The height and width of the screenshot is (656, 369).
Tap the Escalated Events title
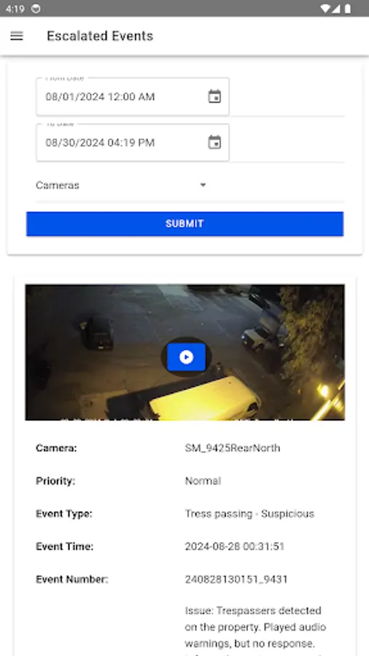(100, 36)
